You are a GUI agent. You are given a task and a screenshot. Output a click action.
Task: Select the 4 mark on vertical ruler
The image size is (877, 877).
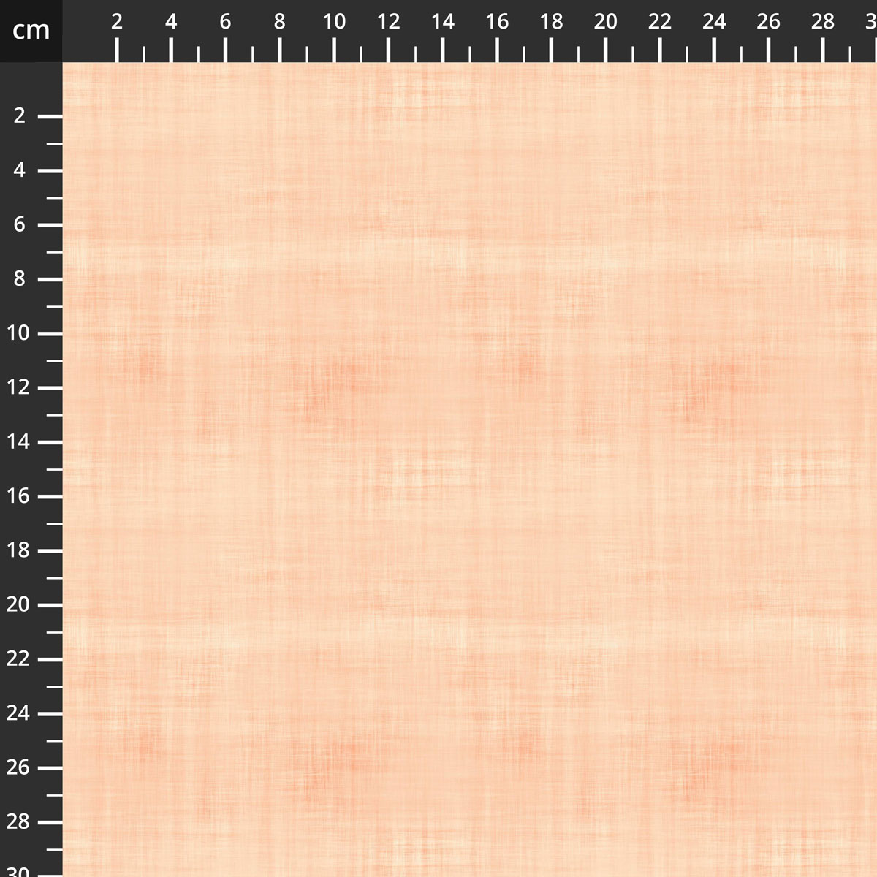point(20,170)
